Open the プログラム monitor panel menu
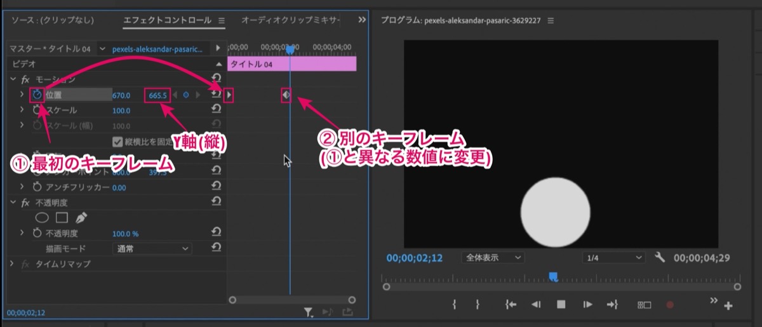This screenshot has height=327, width=762. [551, 20]
